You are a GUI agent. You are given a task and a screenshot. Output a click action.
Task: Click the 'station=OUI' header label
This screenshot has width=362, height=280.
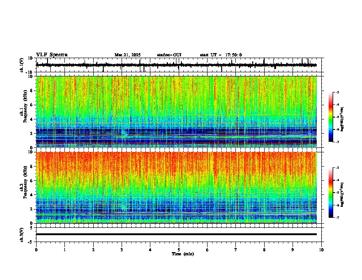pyautogui.click(x=169, y=55)
